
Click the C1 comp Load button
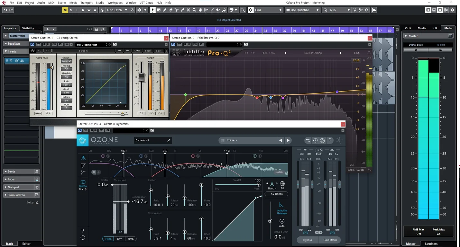[148, 51]
